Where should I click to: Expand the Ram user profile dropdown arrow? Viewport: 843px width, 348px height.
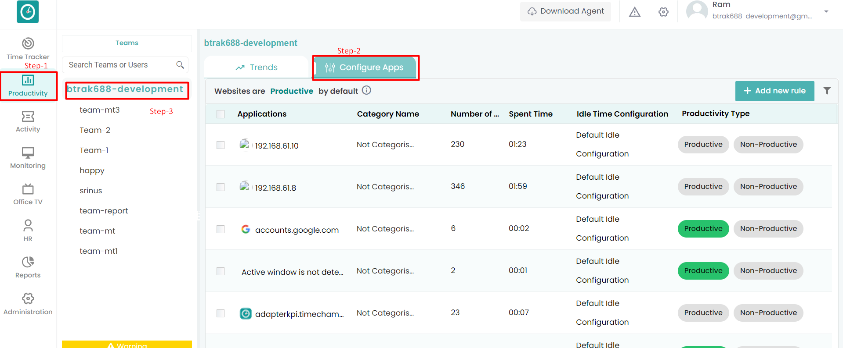coord(826,11)
